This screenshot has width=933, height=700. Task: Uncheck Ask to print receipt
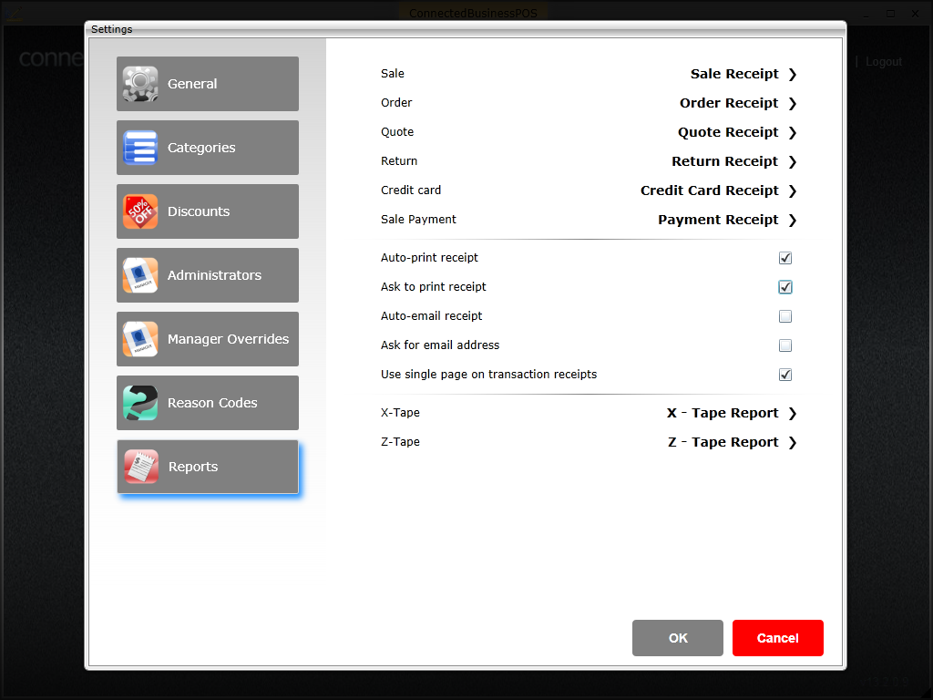(x=785, y=287)
